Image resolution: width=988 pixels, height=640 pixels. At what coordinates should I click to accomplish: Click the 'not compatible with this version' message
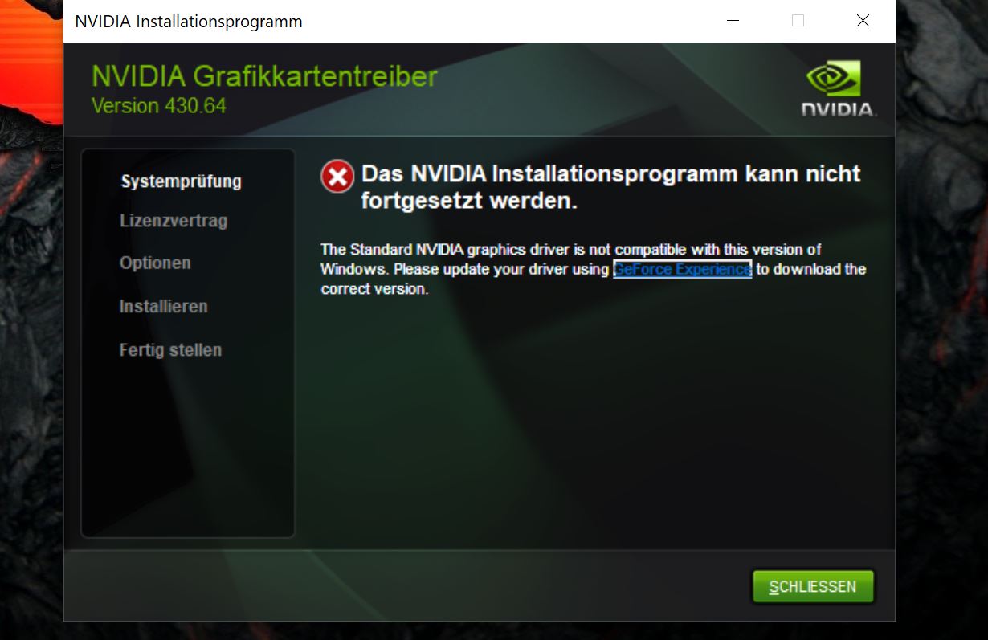pyautogui.click(x=593, y=269)
